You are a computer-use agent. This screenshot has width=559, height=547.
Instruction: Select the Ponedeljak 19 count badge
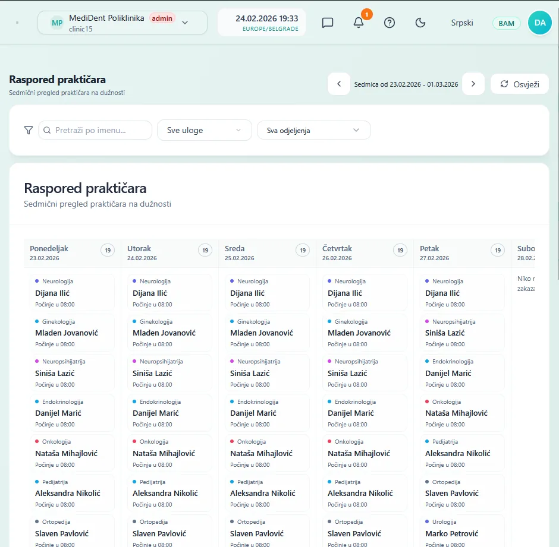[108, 251]
